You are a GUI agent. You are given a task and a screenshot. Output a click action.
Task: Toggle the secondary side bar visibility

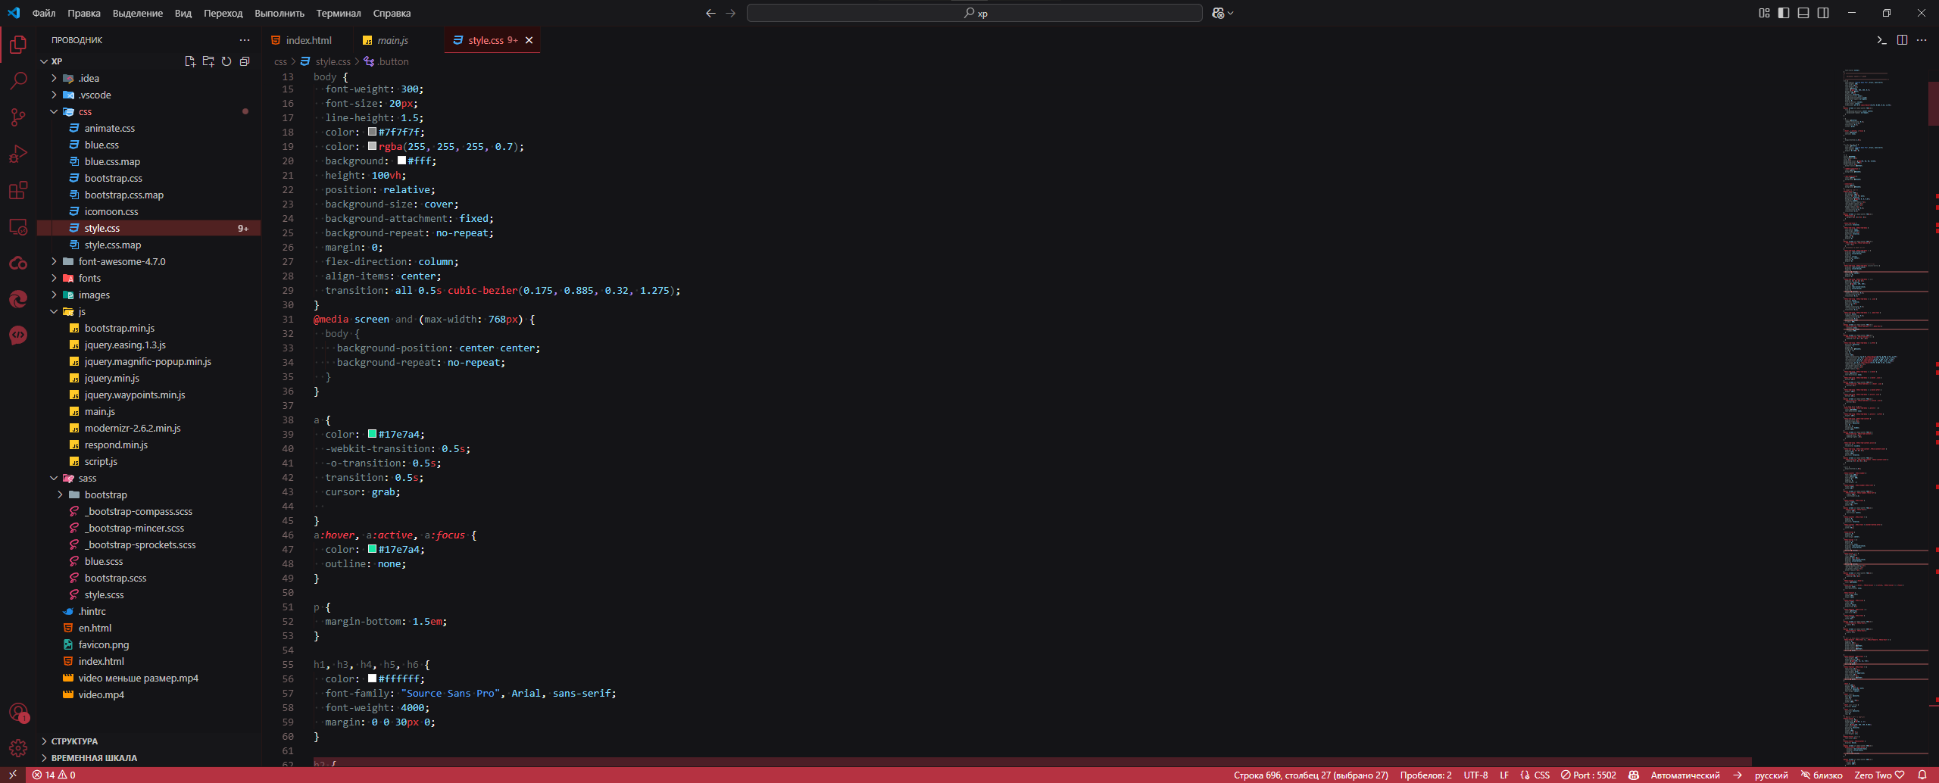coord(1823,13)
